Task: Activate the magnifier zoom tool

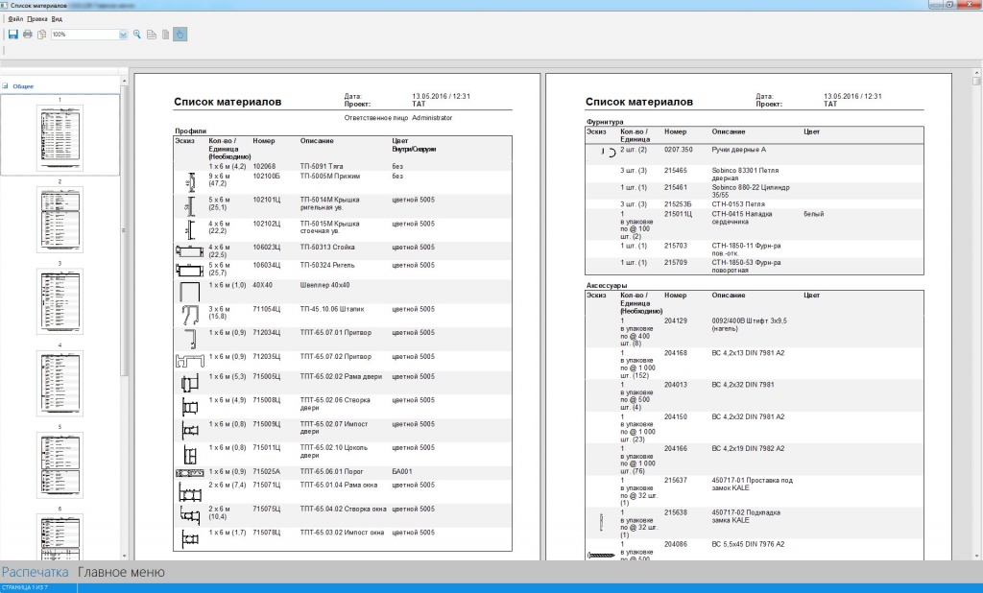Action: (x=136, y=35)
